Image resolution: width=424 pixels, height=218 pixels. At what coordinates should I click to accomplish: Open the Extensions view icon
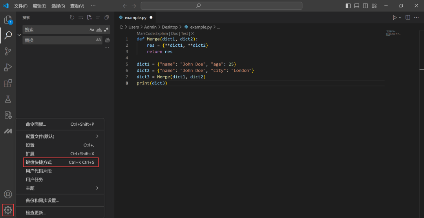(8, 83)
